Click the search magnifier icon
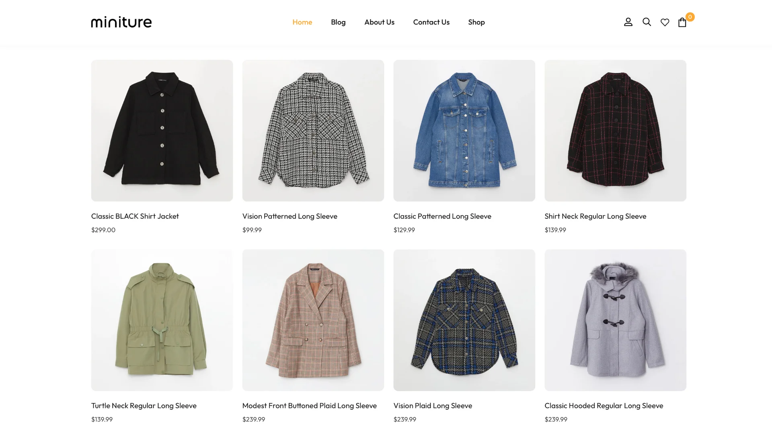The image size is (772, 446). [647, 22]
